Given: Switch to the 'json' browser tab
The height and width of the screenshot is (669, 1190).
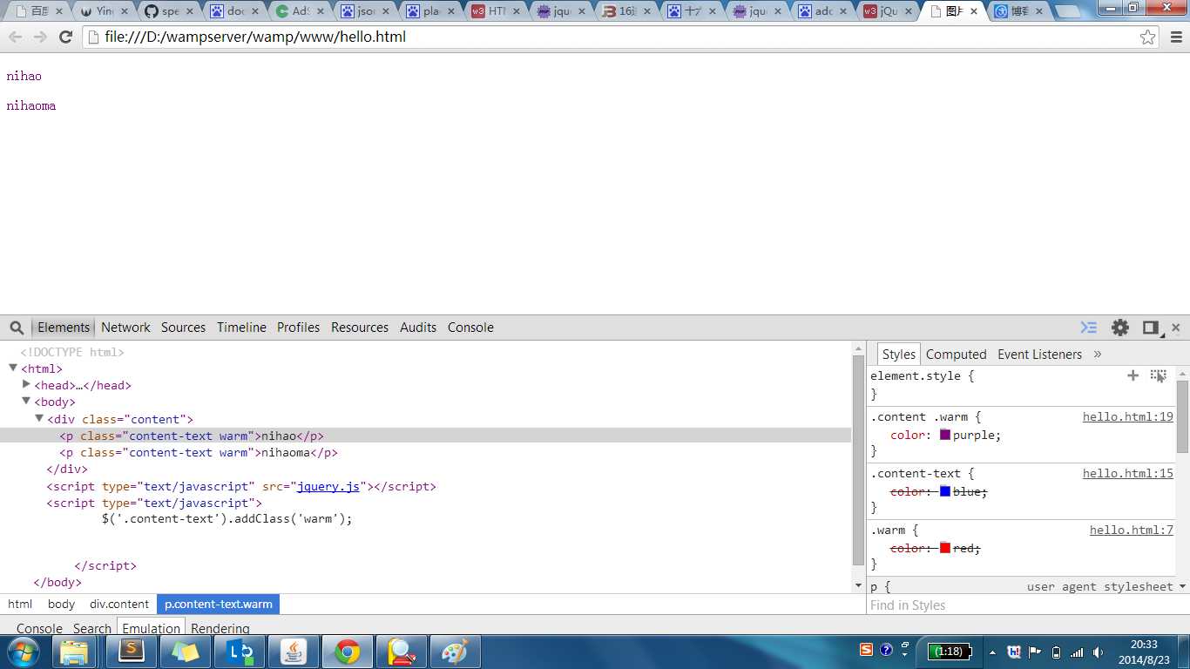Looking at the screenshot, I should [x=366, y=11].
